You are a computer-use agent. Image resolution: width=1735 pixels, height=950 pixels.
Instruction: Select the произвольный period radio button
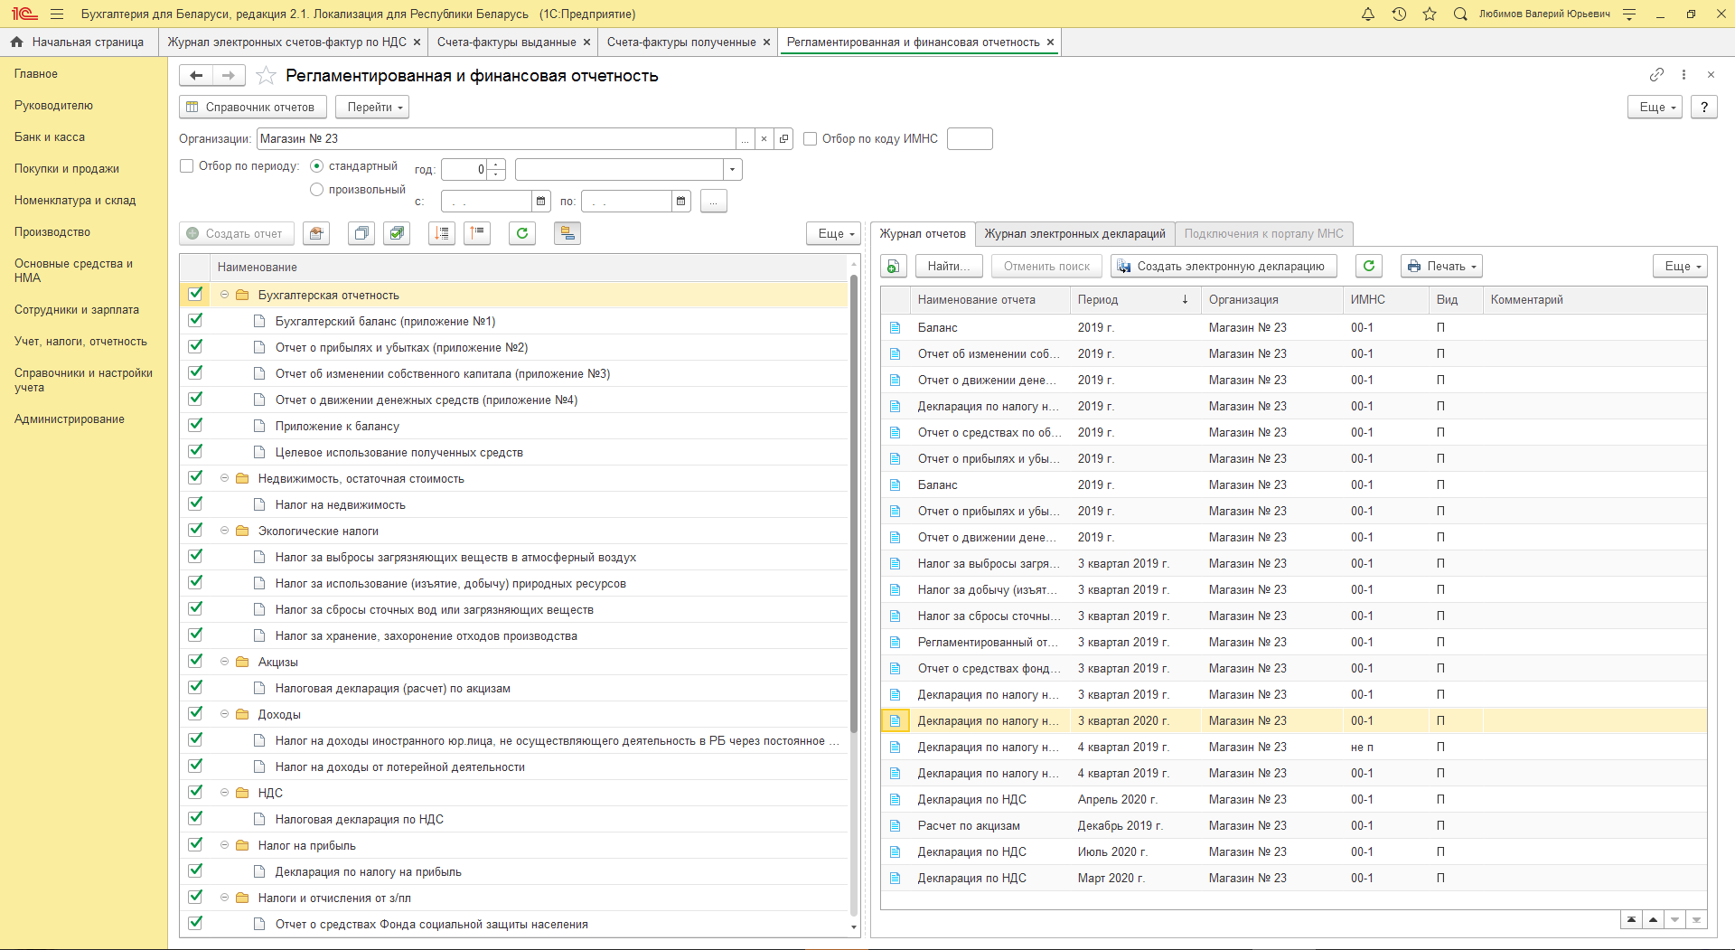[x=317, y=190]
